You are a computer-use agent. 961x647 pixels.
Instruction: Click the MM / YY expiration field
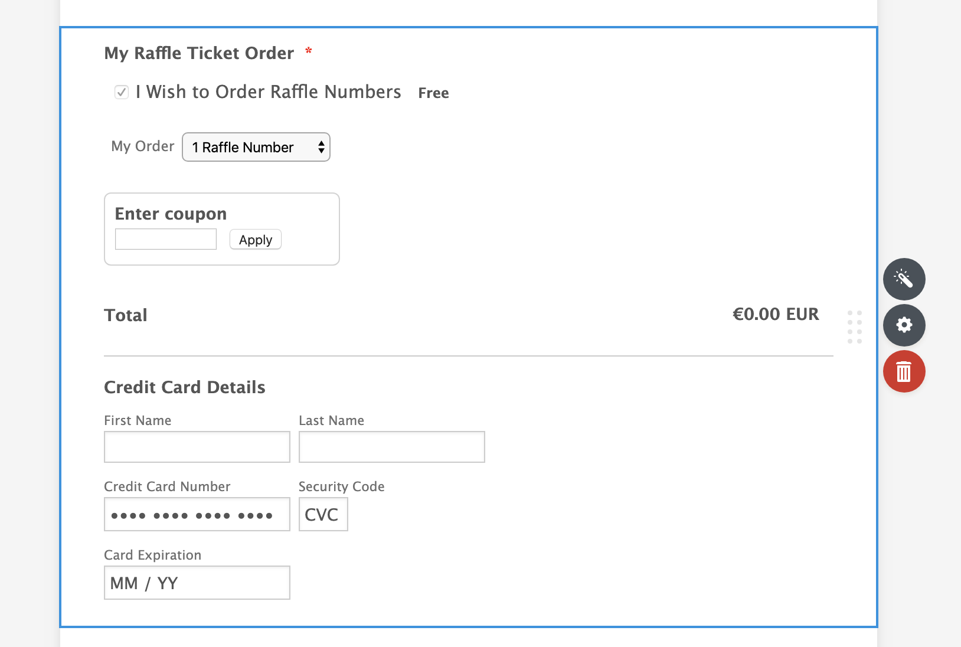click(197, 583)
